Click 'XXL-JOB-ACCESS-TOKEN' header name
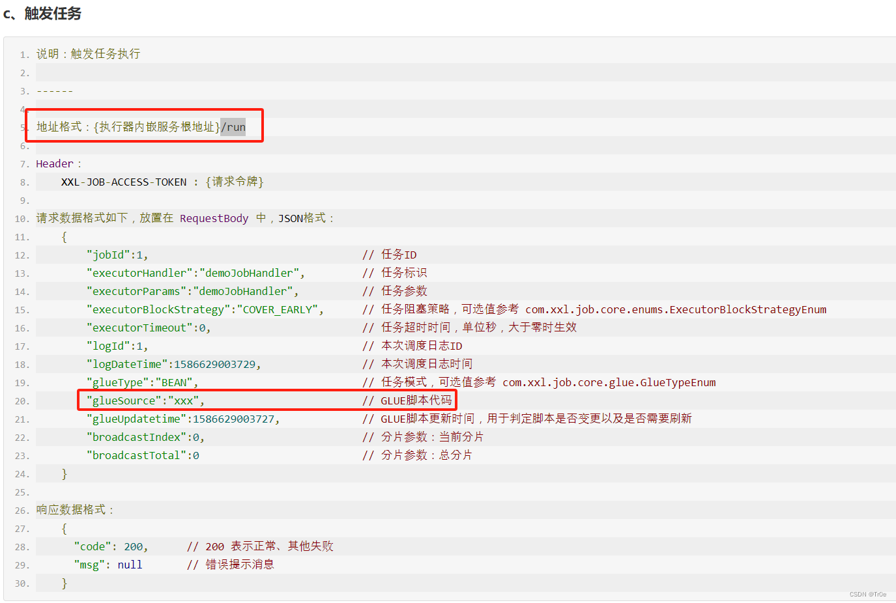 pyautogui.click(x=124, y=182)
